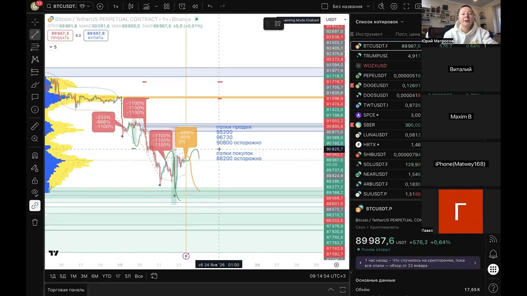Open the candlestick chart type selector
Viewport: 527px width, 296px height.
pos(131,6)
